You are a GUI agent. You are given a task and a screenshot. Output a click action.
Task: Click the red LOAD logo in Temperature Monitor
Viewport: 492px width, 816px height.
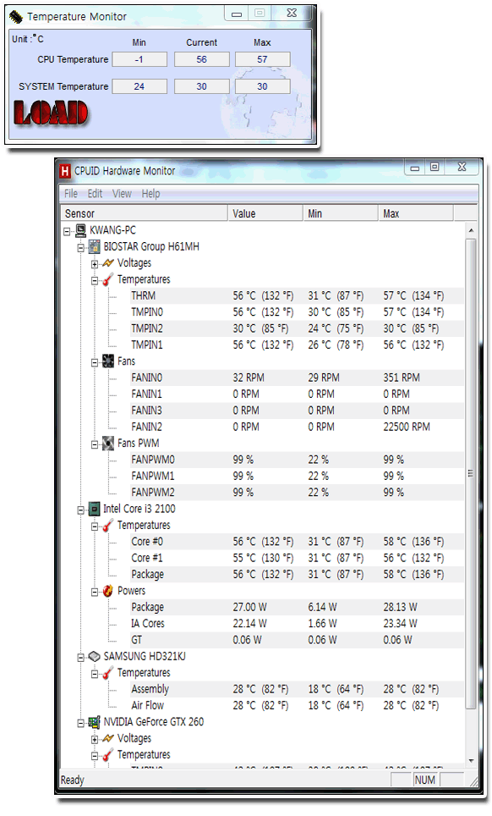tap(51, 113)
